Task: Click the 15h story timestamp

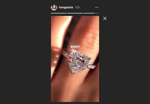Action: tap(77, 7)
